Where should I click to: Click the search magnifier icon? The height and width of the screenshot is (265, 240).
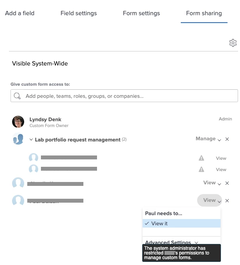(x=17, y=96)
